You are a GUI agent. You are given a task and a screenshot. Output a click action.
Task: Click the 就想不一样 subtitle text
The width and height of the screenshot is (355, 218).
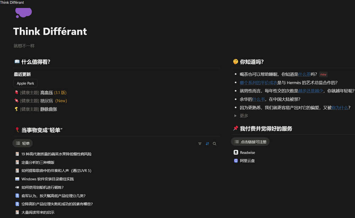point(24,46)
